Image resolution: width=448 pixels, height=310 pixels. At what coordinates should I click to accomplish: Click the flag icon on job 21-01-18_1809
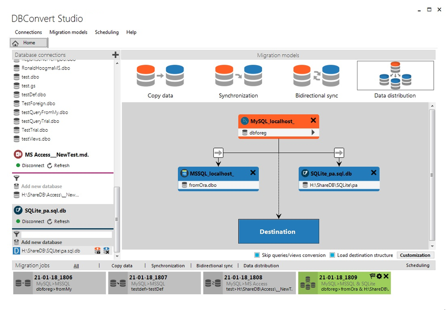[x=372, y=276]
